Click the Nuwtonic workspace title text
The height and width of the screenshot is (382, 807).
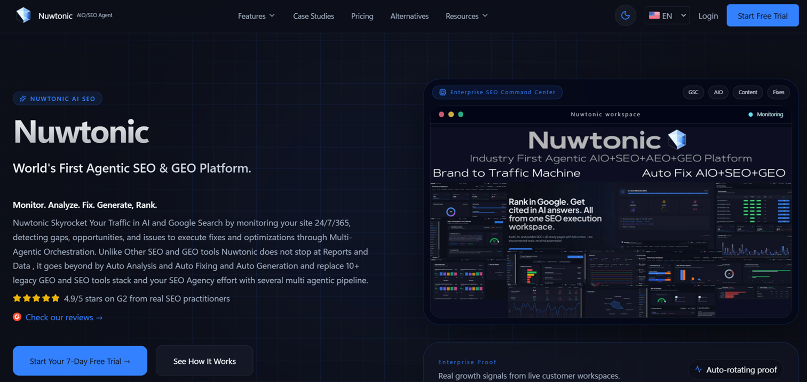605,114
